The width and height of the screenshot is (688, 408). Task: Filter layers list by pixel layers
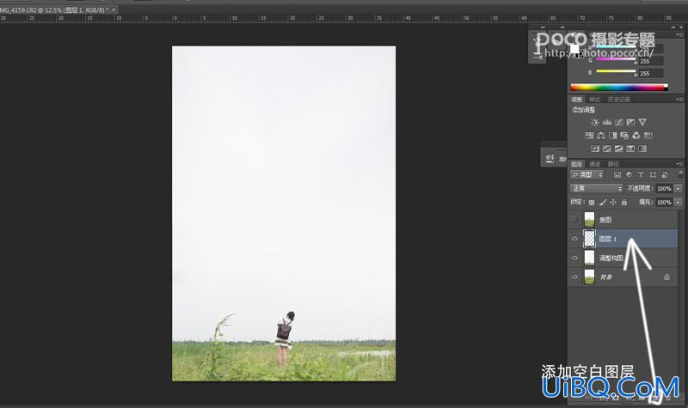click(x=617, y=175)
